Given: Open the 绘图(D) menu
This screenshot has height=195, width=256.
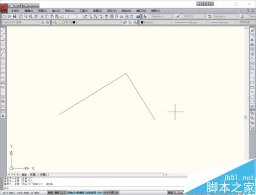Looking at the screenshot, I should [97, 11].
